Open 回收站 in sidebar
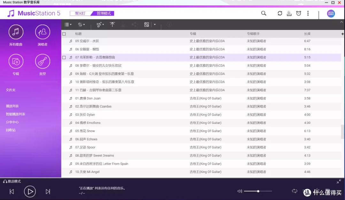 tap(11, 130)
